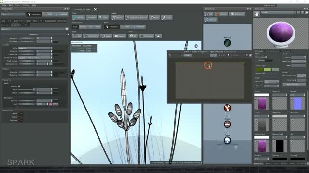Click the edit icon in curve editor toolbar

coord(250,55)
